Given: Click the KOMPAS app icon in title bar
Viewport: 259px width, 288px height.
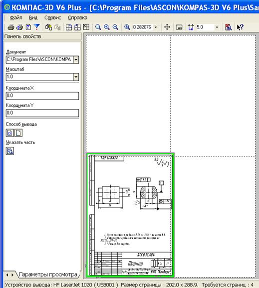Looking at the screenshot, I should click(7, 7).
